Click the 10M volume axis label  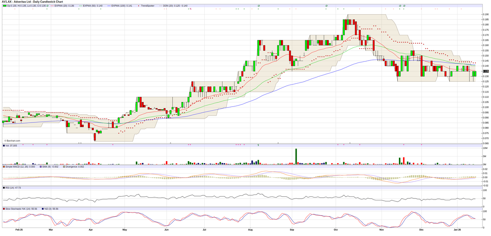pos(485,148)
